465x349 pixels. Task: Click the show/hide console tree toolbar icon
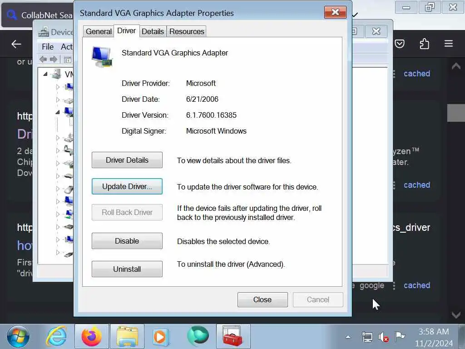(68, 60)
